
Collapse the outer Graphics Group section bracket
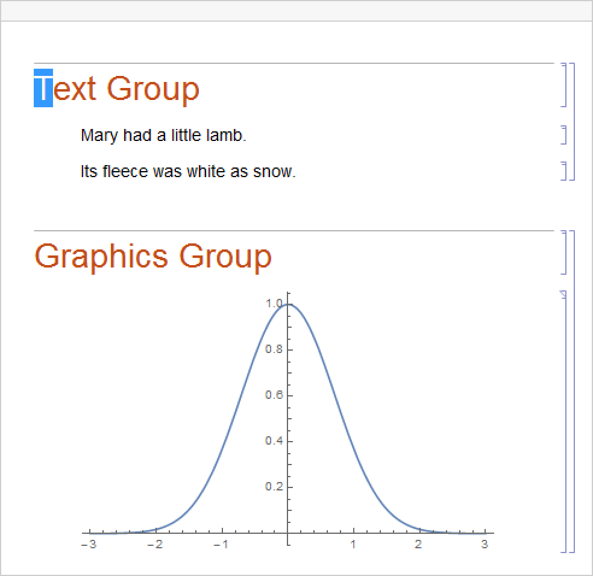573,392
